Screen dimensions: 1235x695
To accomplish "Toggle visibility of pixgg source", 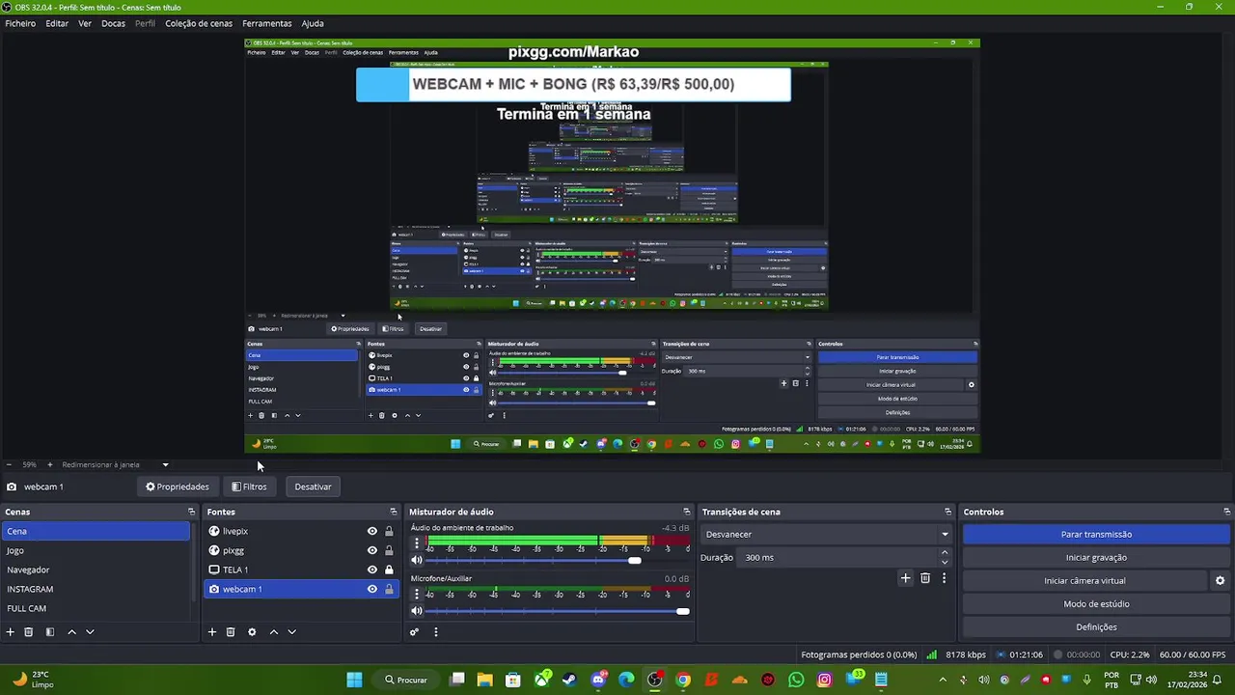I will pos(372,550).
